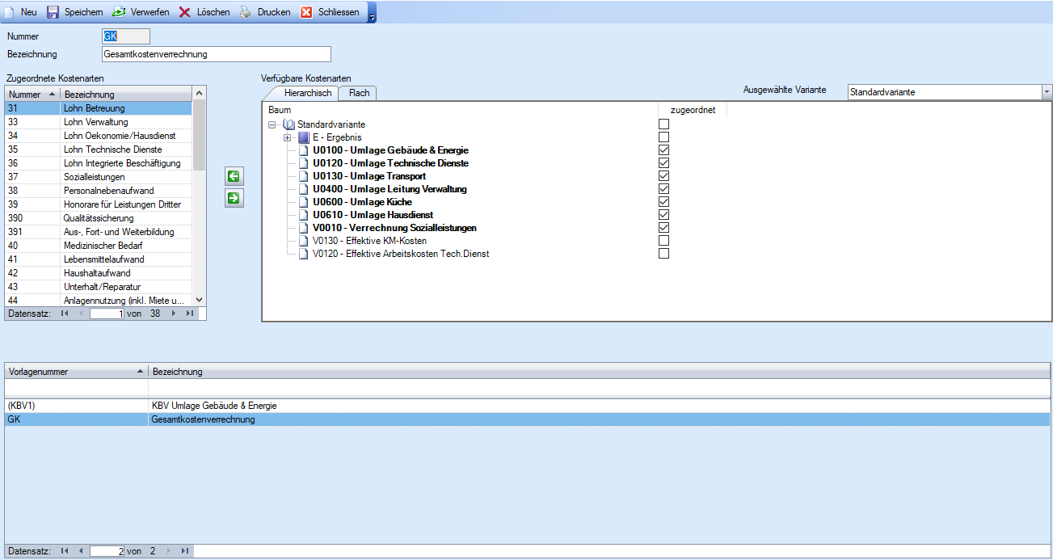Save with the Speichern button
Image resolution: width=1053 pixels, height=560 pixels.
(x=75, y=12)
